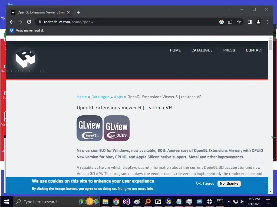Viewport: 277px width, 207px height.
Task: Click the scrollbar down arrow
Action: point(271,192)
